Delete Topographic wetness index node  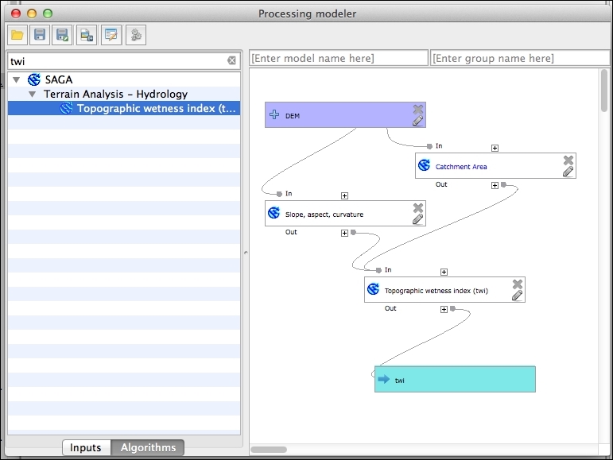[518, 284]
